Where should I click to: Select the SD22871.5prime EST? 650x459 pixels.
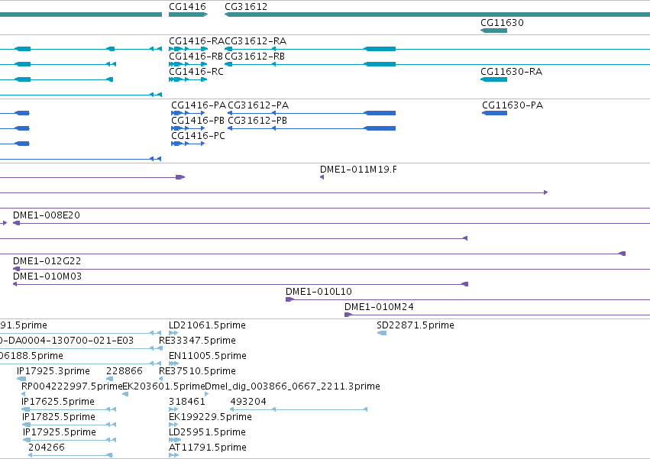point(382,333)
